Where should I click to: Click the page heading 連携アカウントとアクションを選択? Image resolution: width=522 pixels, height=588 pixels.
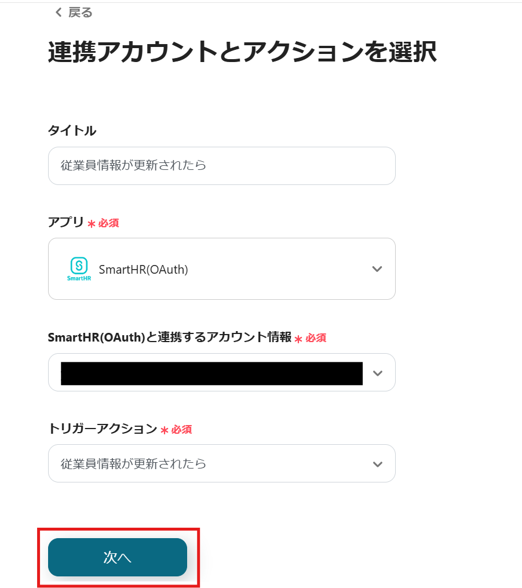pos(243,52)
